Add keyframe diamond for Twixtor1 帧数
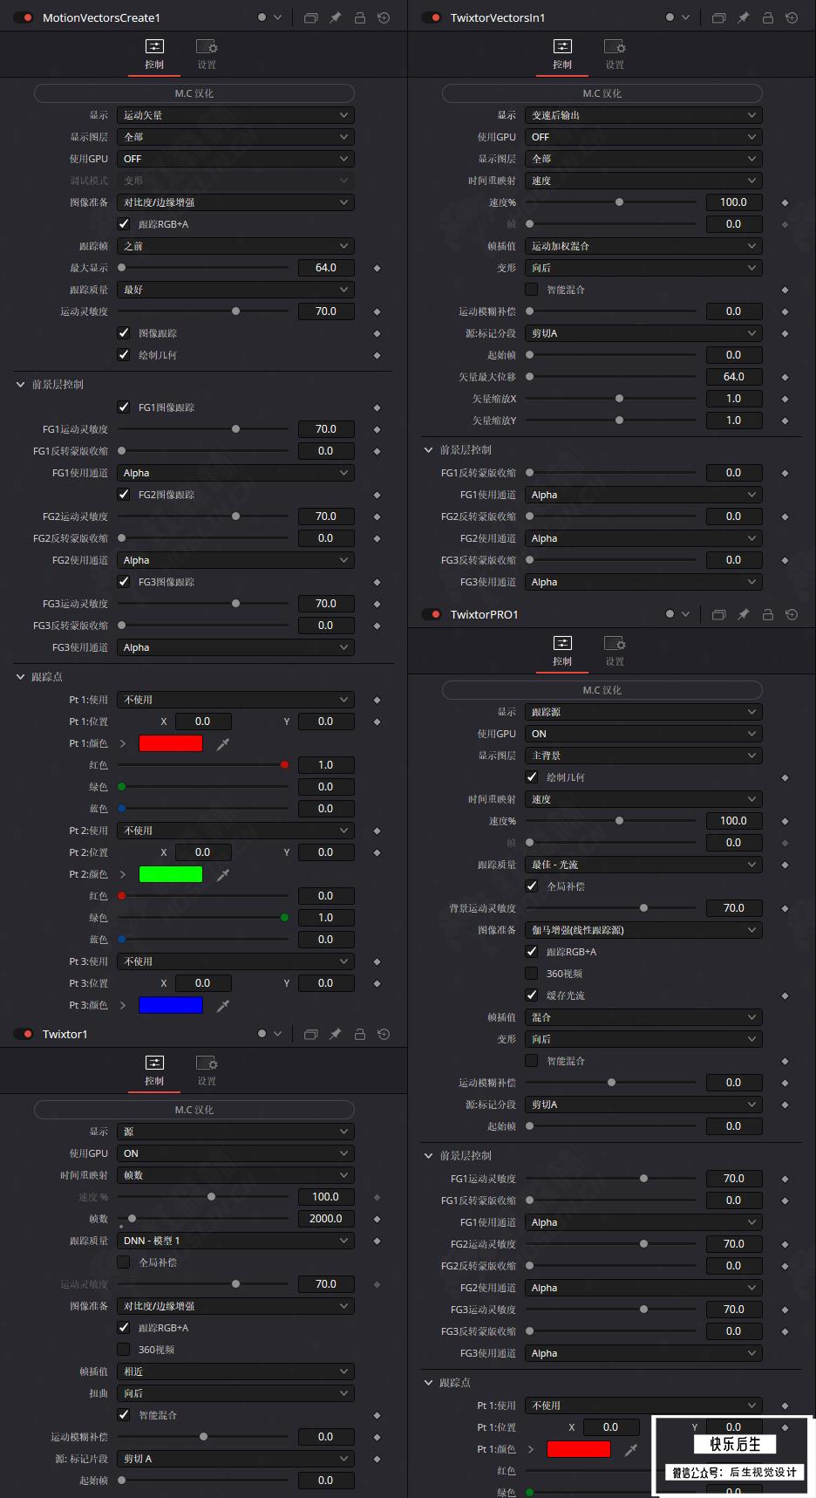The height and width of the screenshot is (1498, 816). click(x=377, y=1219)
